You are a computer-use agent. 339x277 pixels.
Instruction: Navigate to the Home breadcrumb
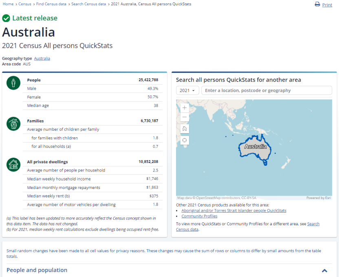pos(7,3)
